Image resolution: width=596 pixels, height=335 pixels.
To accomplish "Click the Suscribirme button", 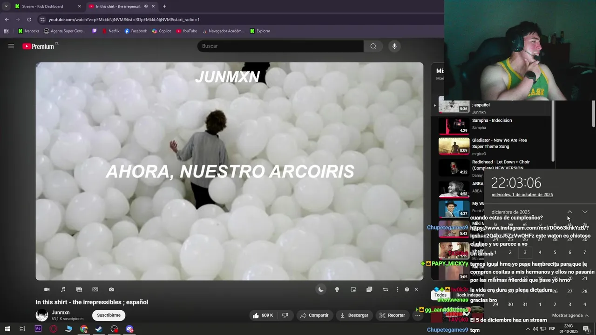I will point(108,315).
